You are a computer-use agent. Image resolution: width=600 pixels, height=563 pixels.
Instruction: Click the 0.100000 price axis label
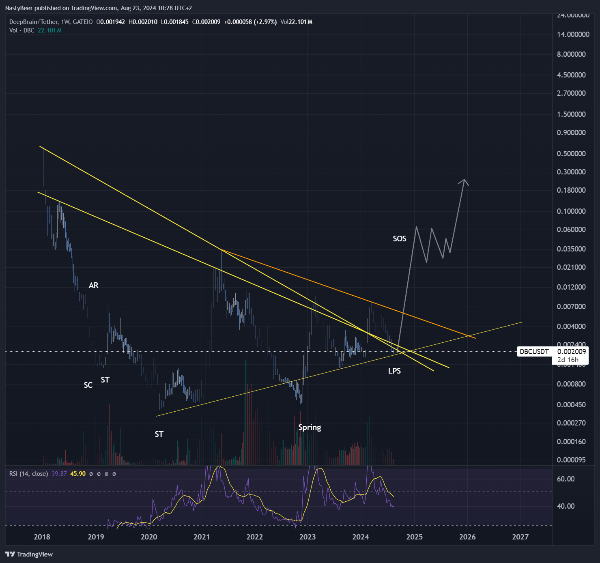click(x=572, y=211)
